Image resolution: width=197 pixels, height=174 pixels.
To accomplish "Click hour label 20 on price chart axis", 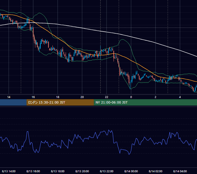I will pyautogui.click(x=82, y=97).
